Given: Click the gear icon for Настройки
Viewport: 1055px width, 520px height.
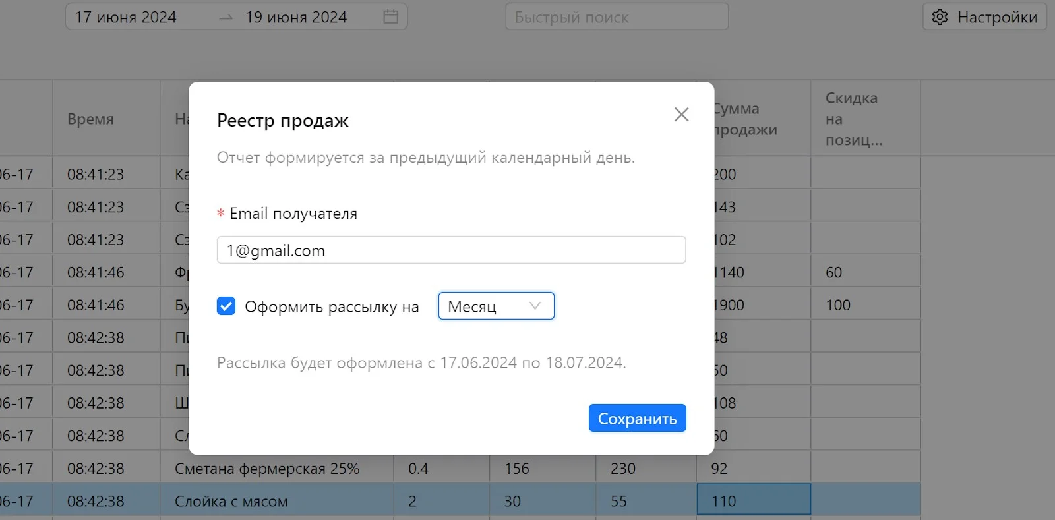Looking at the screenshot, I should (940, 17).
